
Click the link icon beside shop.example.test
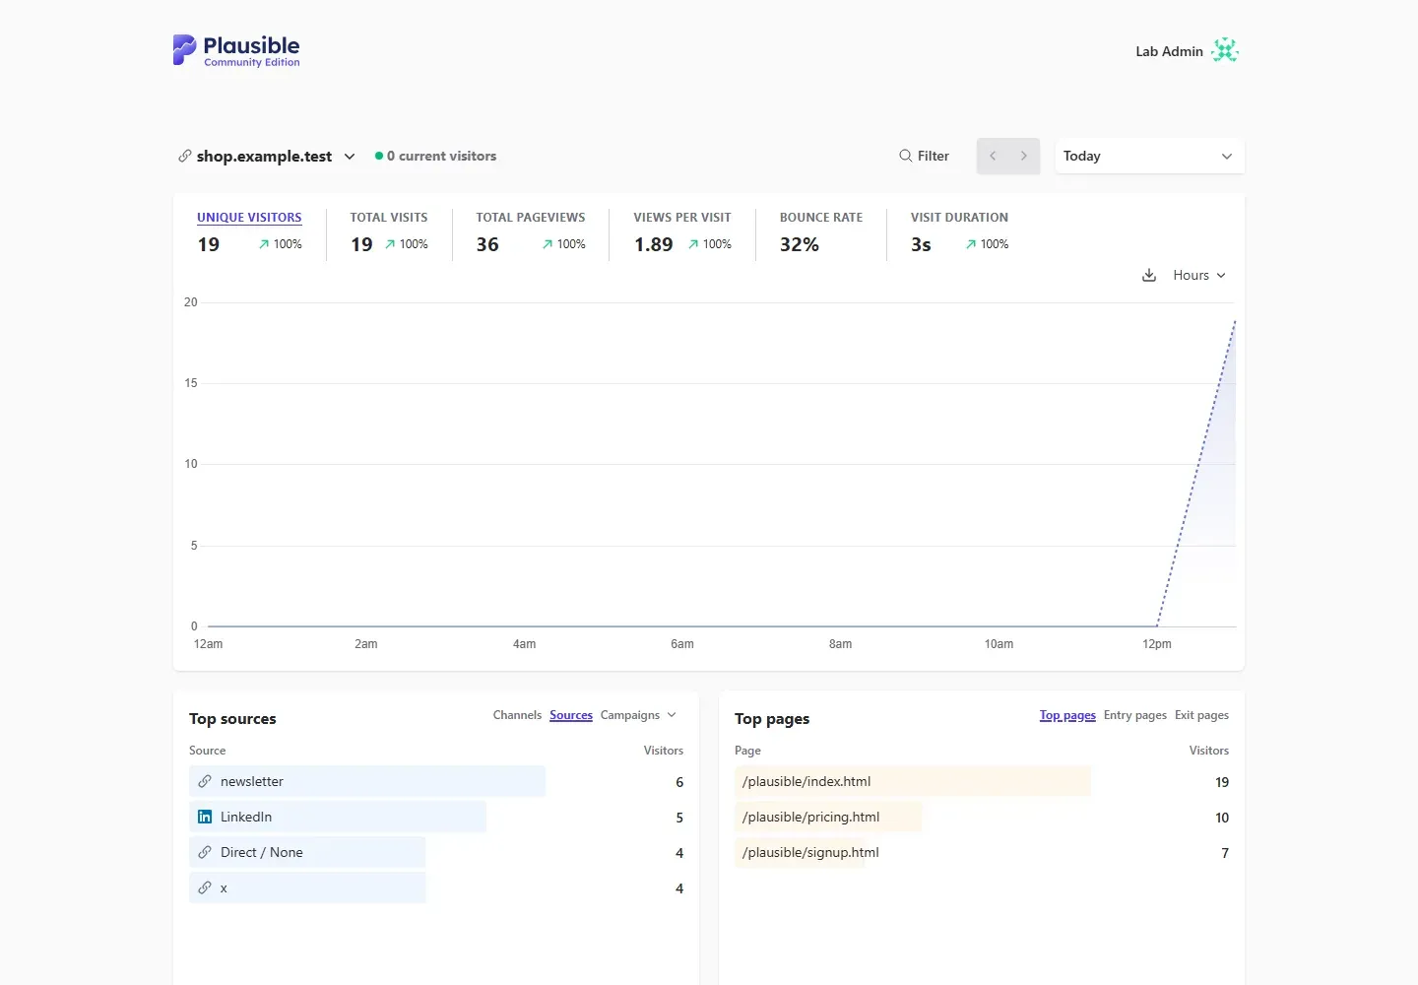coord(184,156)
